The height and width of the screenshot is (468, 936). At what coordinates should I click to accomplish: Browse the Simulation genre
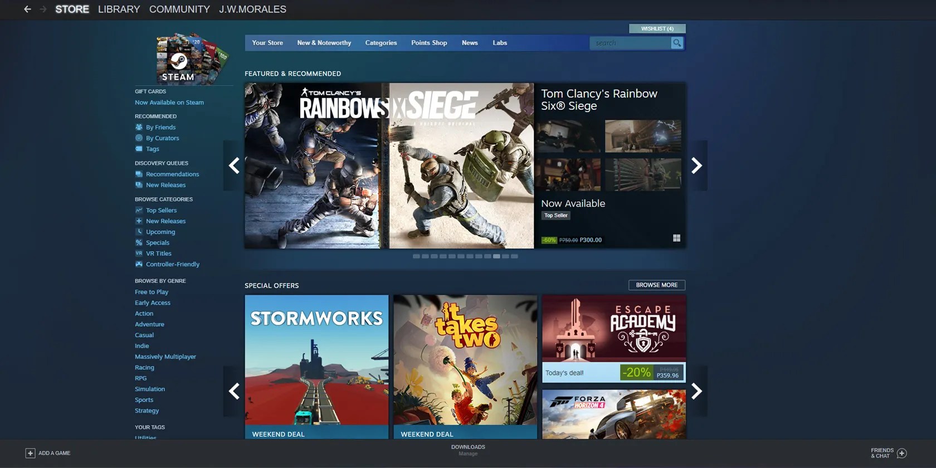[150, 389]
